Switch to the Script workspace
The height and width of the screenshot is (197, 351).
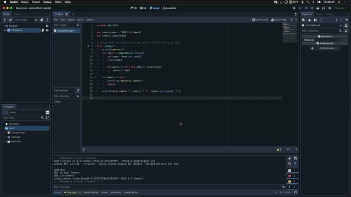coord(155,8)
